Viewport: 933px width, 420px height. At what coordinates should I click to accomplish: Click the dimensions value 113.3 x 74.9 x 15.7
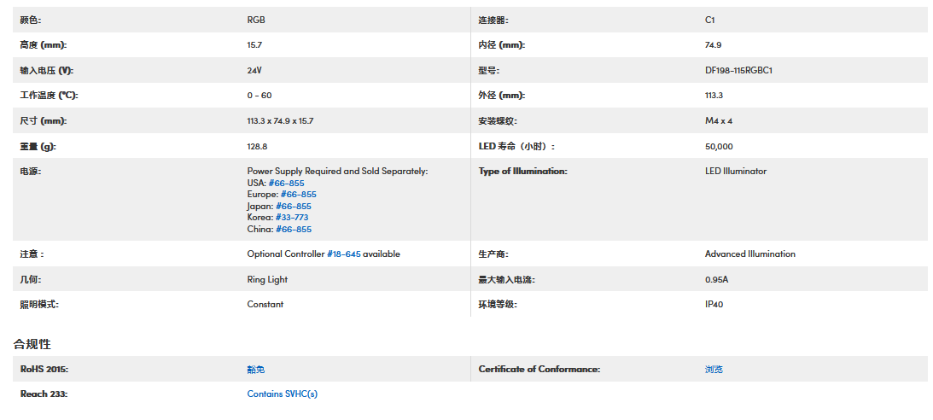click(x=280, y=121)
